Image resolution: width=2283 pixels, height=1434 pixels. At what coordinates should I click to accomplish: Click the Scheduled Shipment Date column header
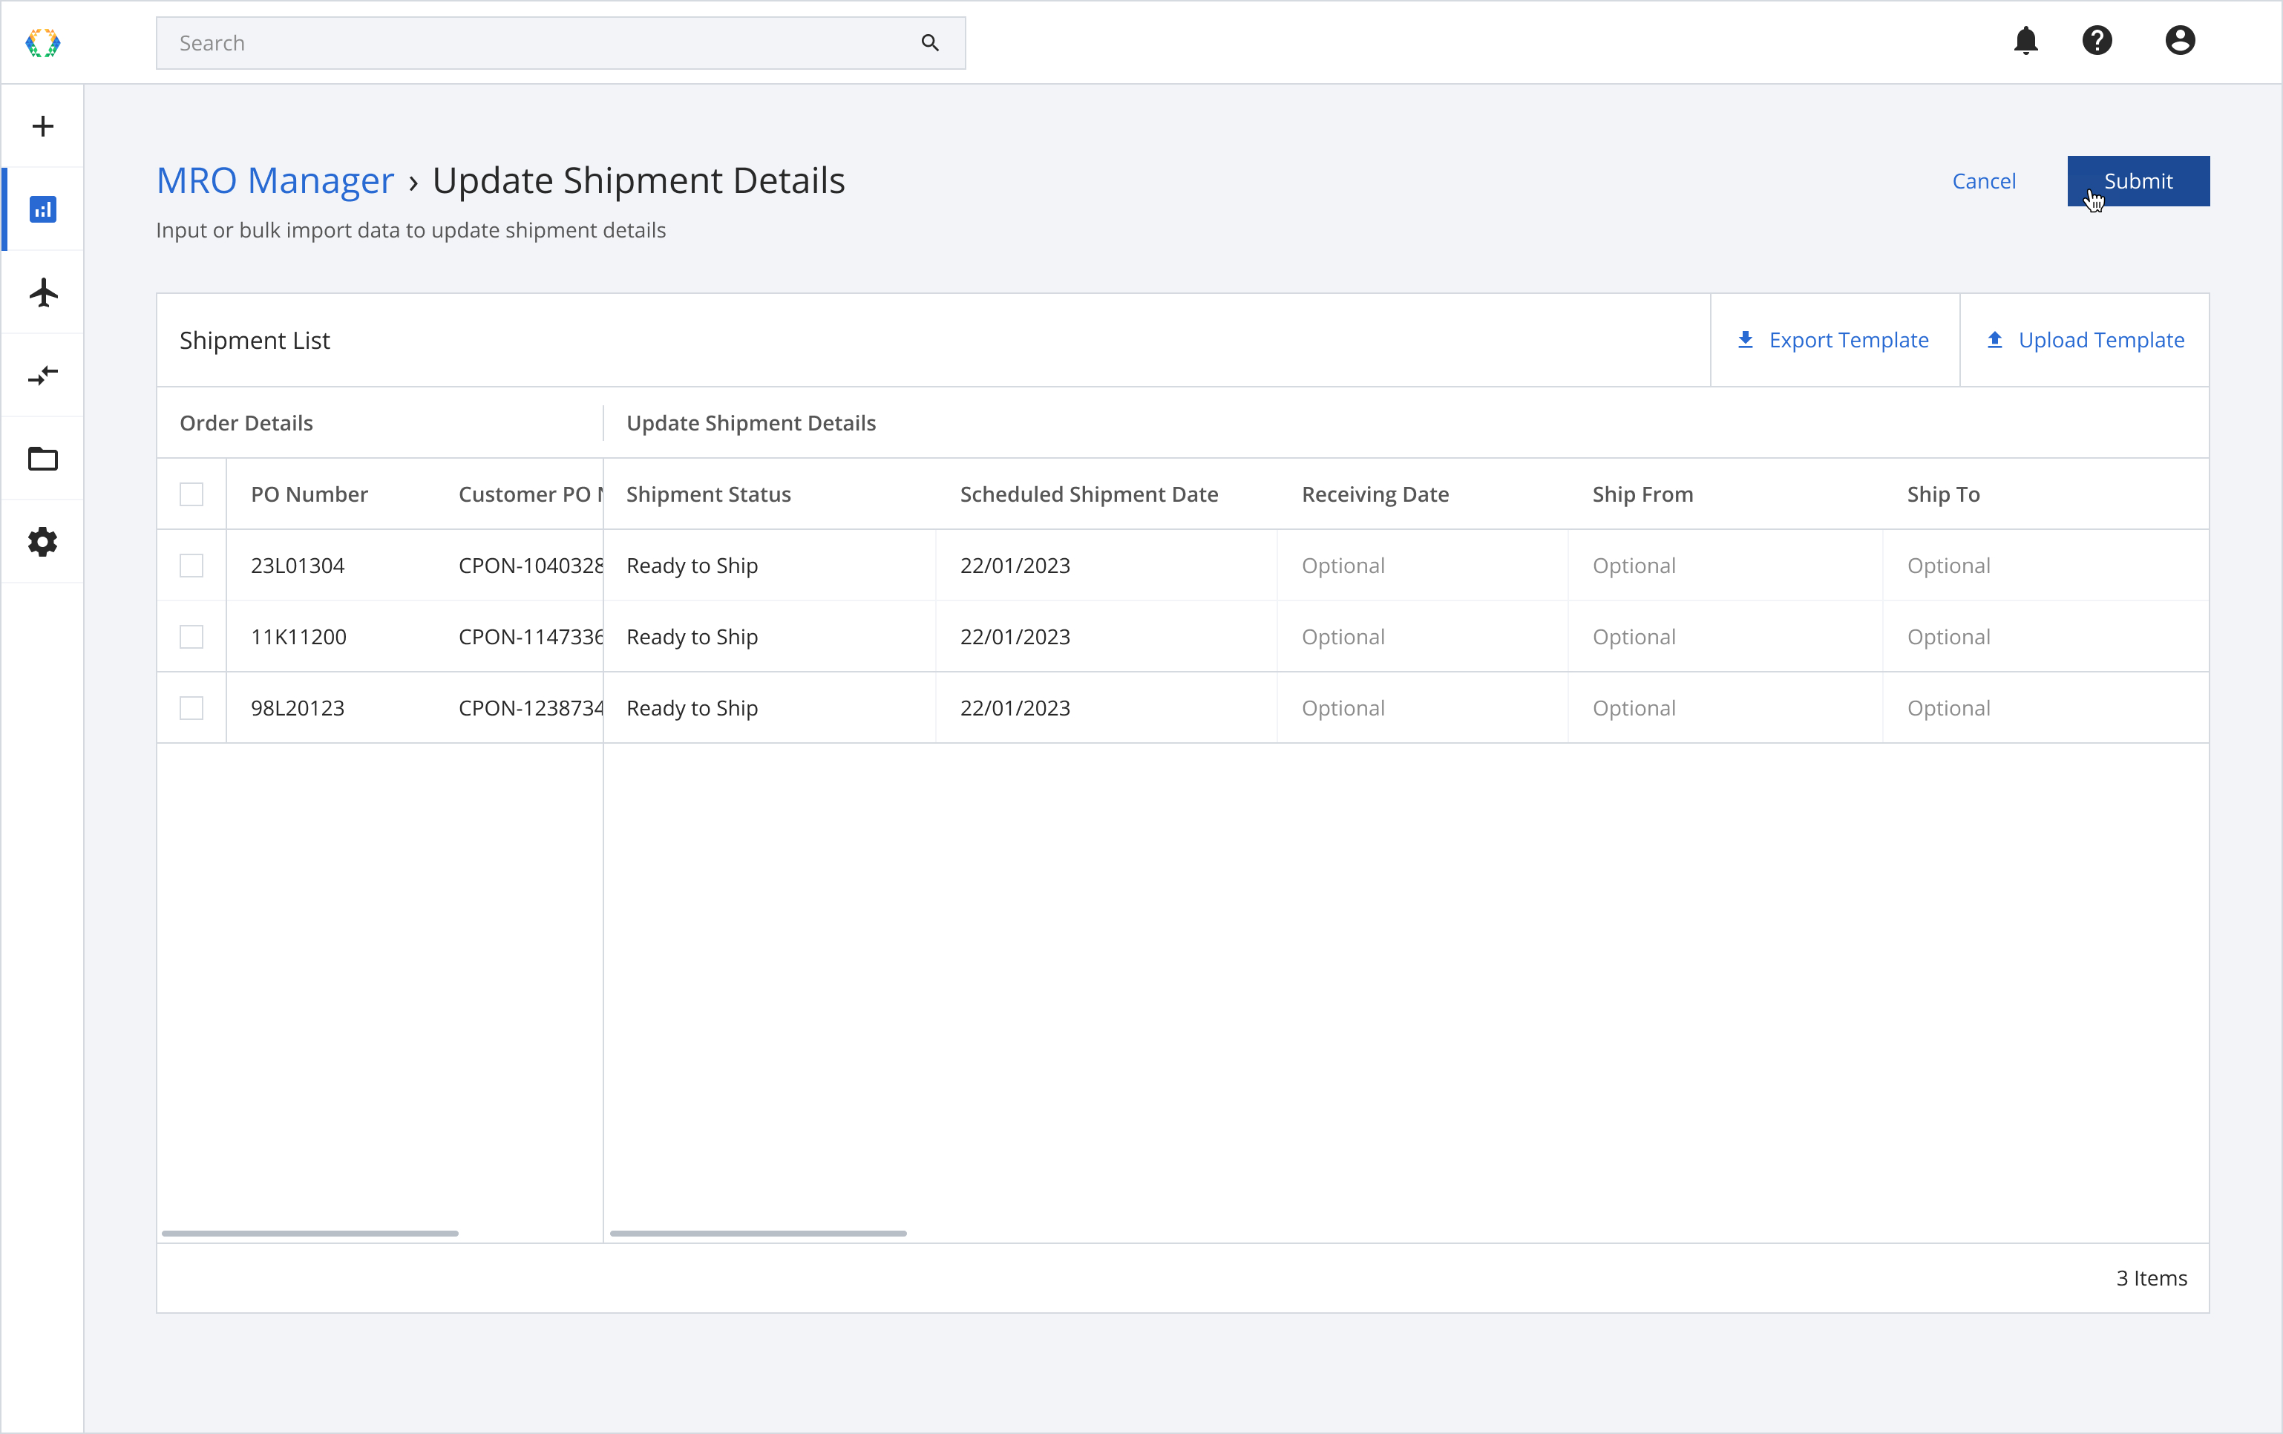tap(1088, 494)
